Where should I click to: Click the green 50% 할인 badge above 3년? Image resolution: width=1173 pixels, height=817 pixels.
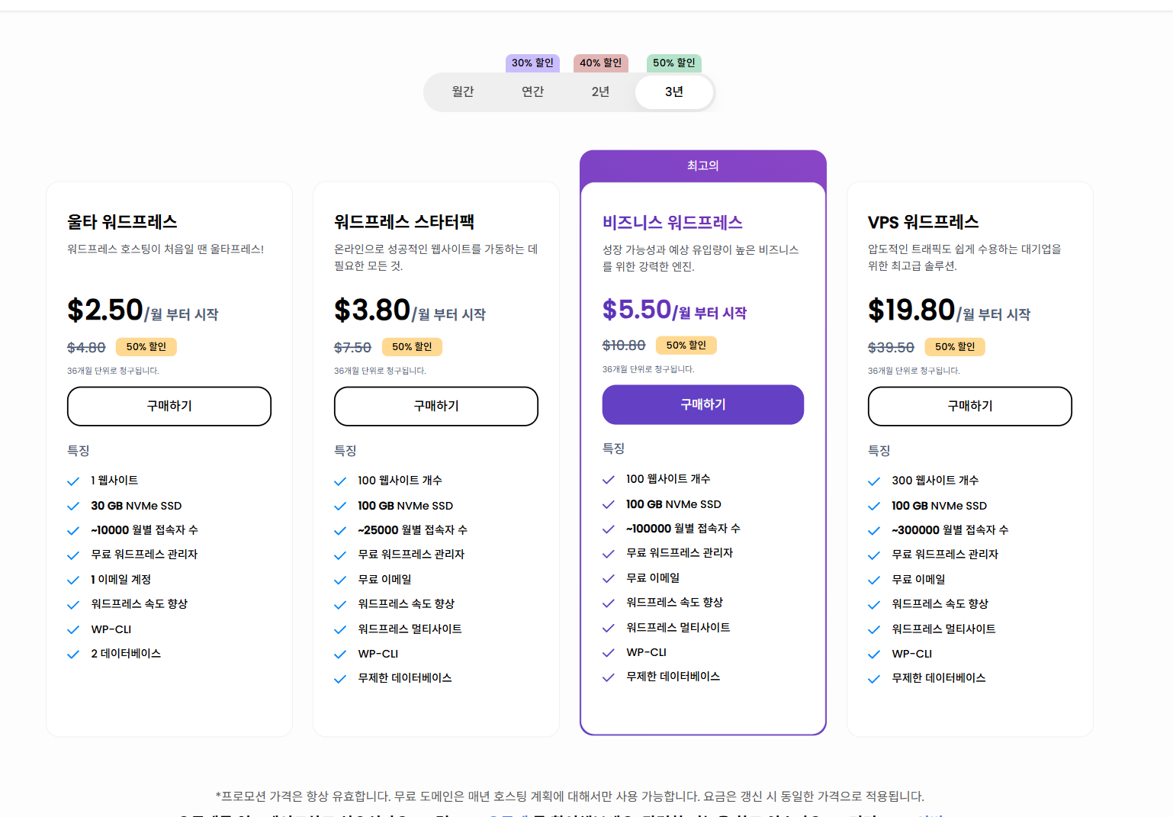(x=673, y=63)
